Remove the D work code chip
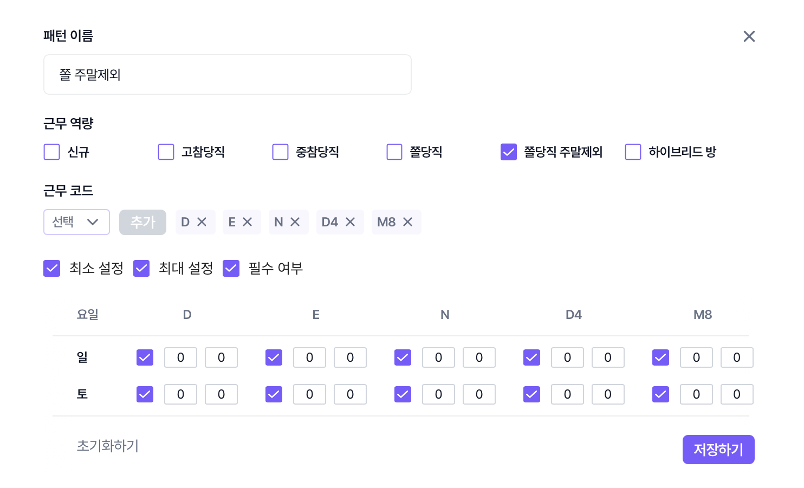The image size is (804, 488). 202,222
